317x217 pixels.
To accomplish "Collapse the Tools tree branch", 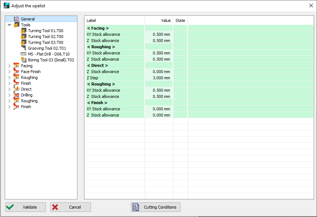I will point(8,25).
